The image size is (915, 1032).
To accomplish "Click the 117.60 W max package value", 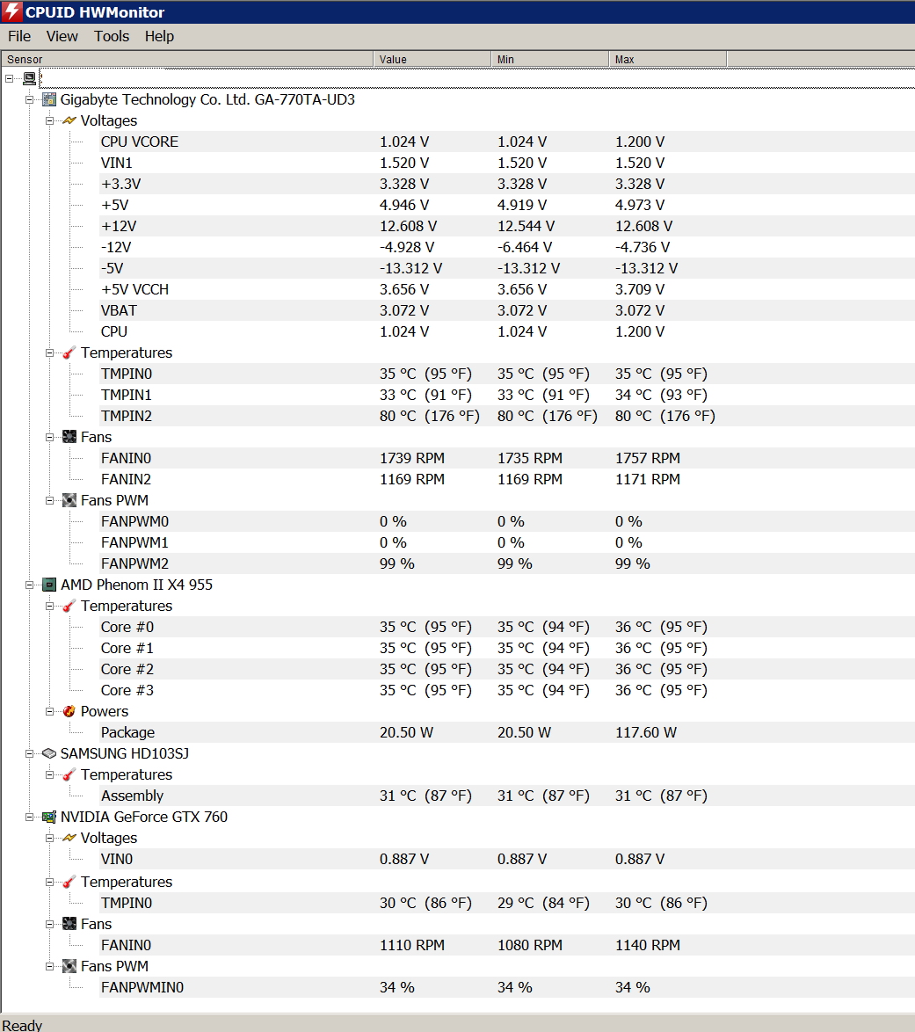I will [x=646, y=732].
